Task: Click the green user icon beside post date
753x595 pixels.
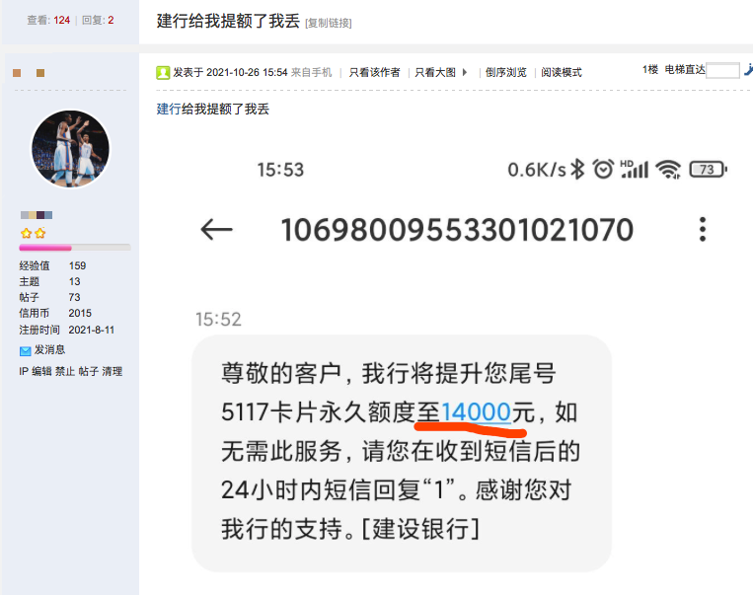Action: click(x=163, y=72)
